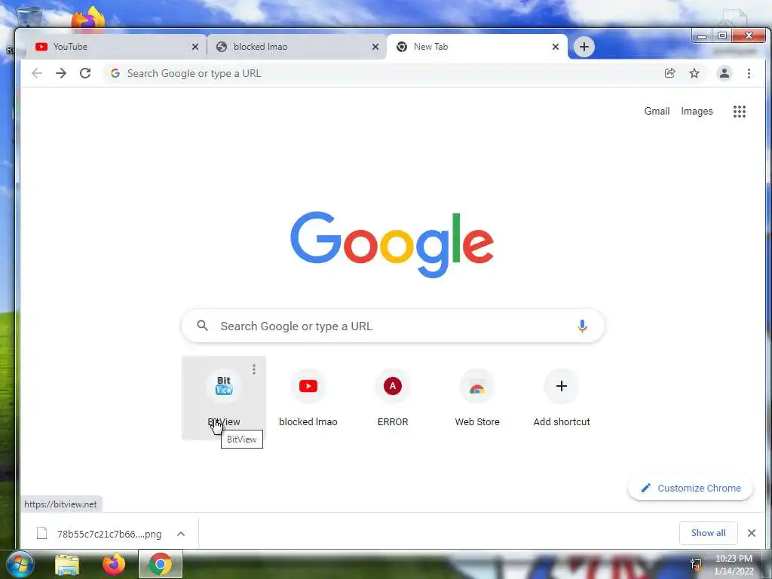
Task: Switch to the blocked lmao tab
Action: coord(296,47)
